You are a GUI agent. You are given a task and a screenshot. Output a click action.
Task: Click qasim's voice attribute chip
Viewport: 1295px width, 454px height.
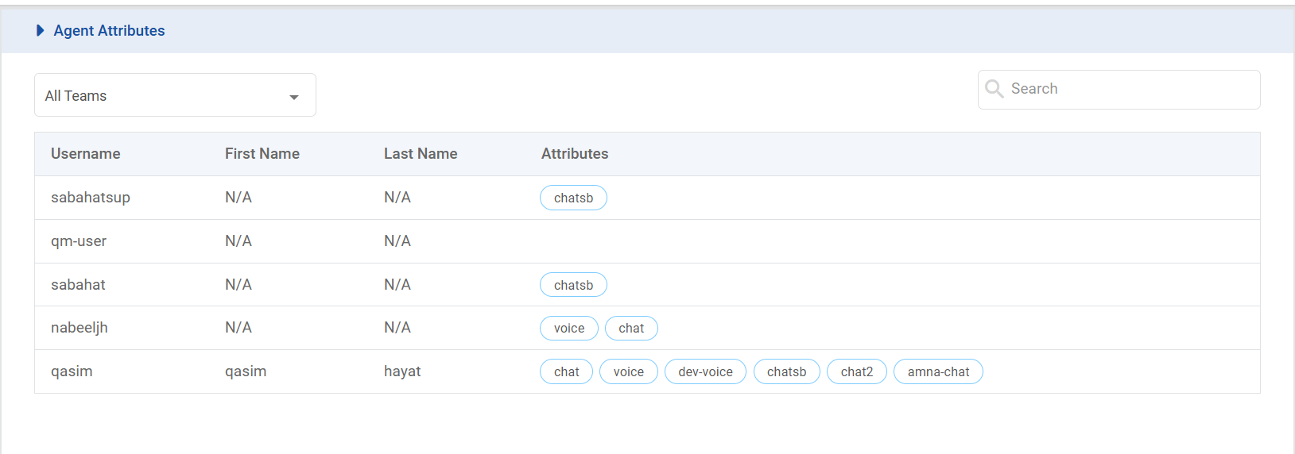click(629, 371)
